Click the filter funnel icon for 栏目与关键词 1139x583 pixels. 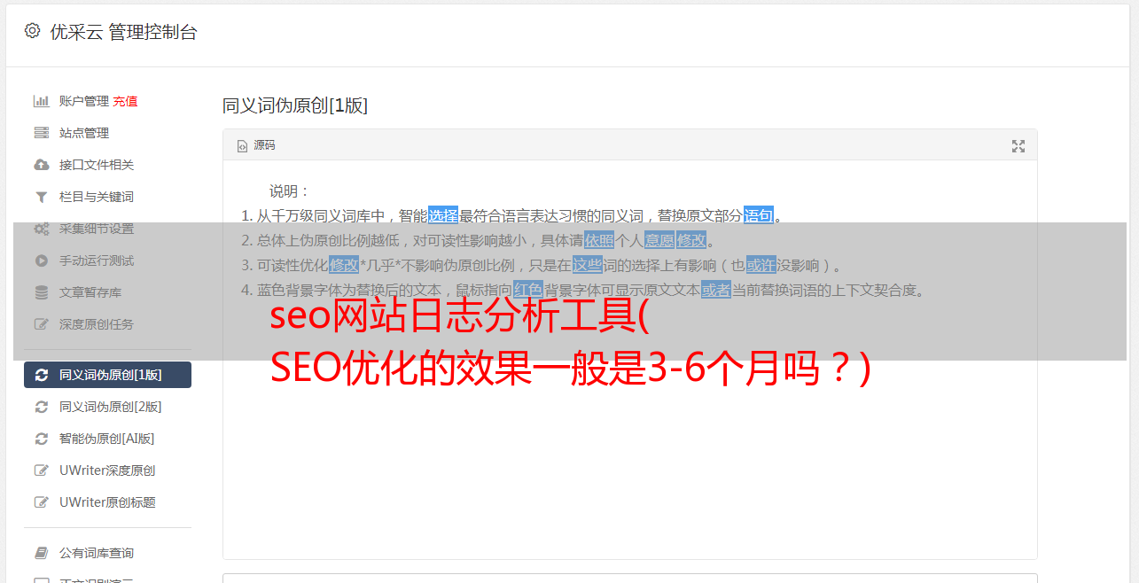click(x=41, y=197)
